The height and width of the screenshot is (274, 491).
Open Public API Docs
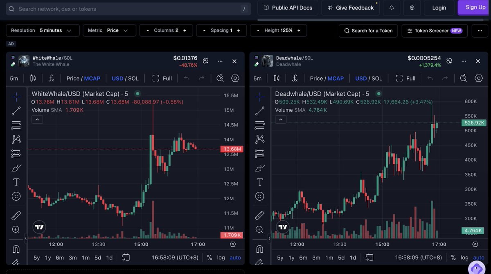[x=288, y=8]
